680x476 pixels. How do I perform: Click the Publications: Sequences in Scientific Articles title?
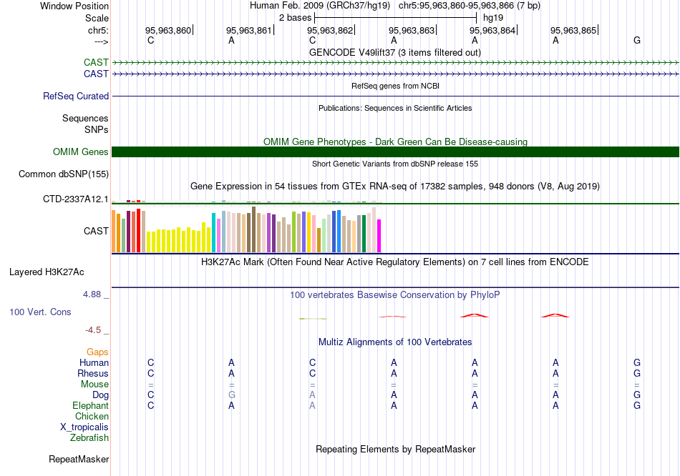point(394,108)
